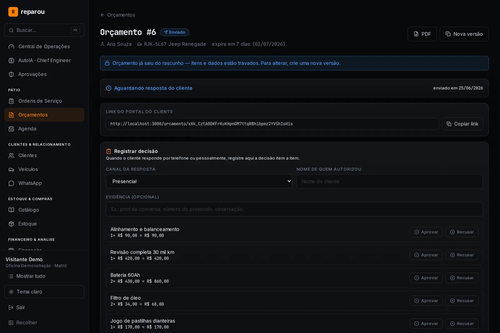
Task: Click the Clientes people icon
Action: [11, 155]
